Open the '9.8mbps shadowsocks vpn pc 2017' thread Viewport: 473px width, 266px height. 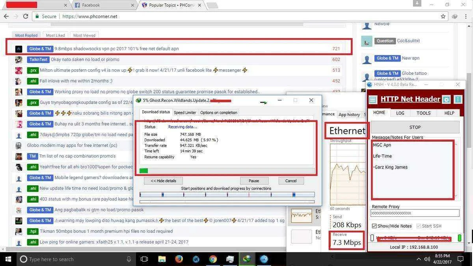coord(116,49)
